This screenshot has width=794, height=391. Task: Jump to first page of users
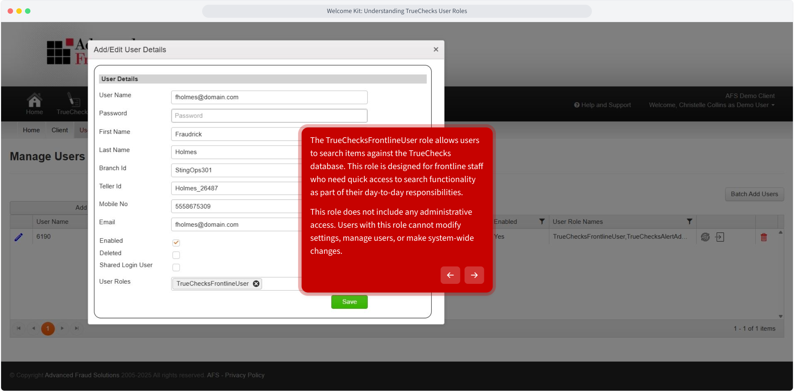[19, 328]
